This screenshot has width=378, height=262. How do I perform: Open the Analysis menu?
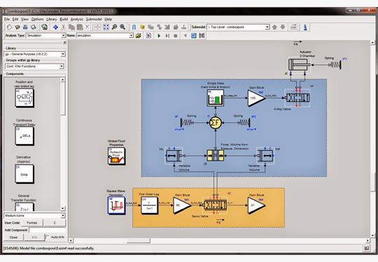77,19
